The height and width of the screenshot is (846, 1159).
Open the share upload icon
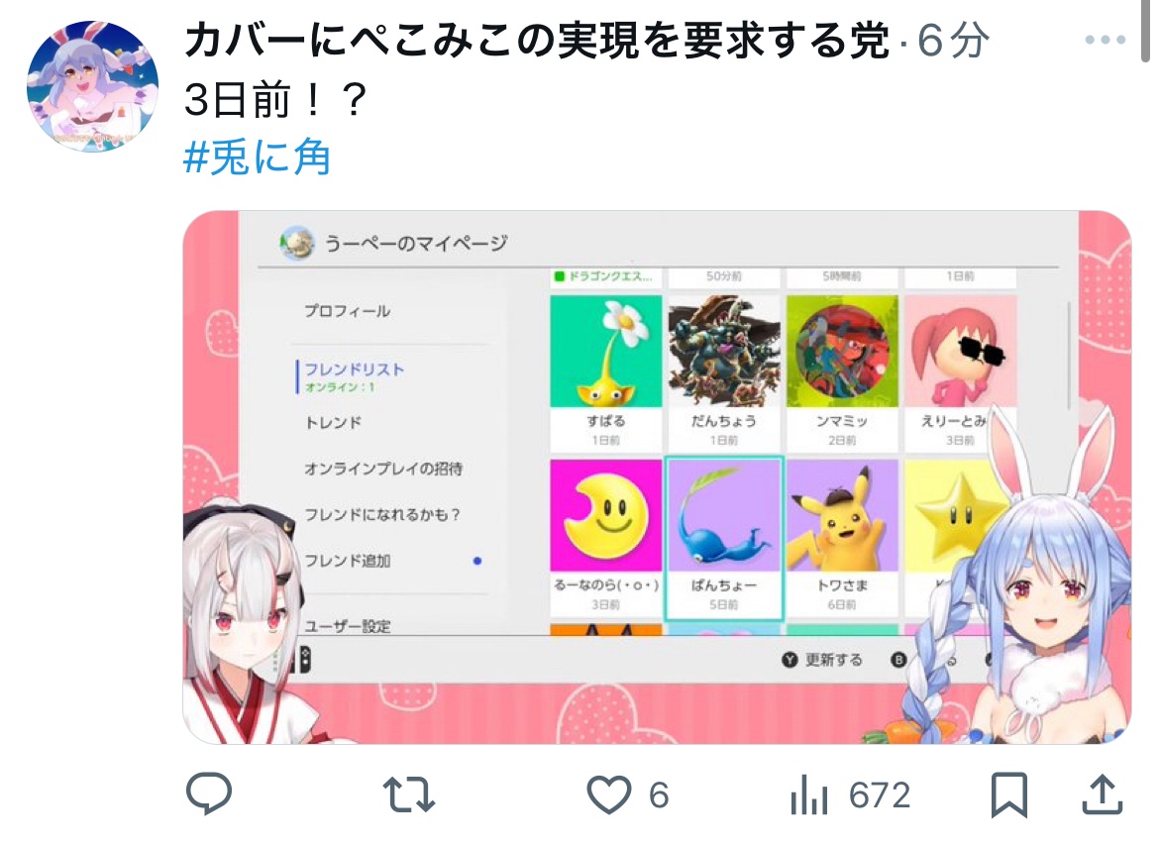point(1103,794)
